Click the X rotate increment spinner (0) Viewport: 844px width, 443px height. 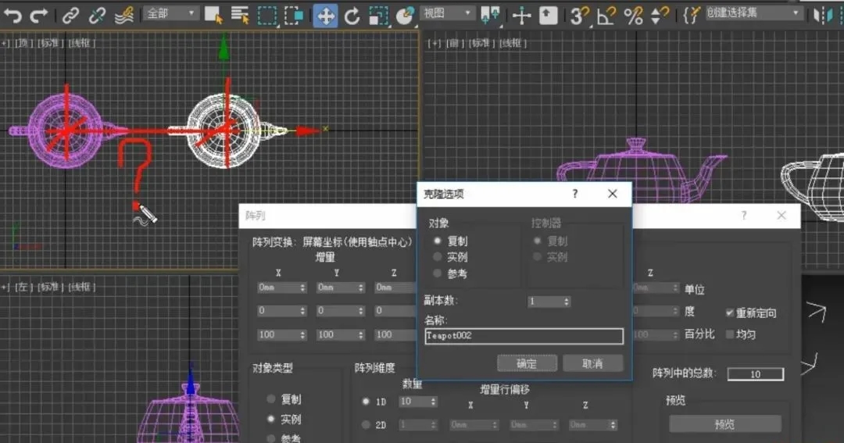[302, 311]
